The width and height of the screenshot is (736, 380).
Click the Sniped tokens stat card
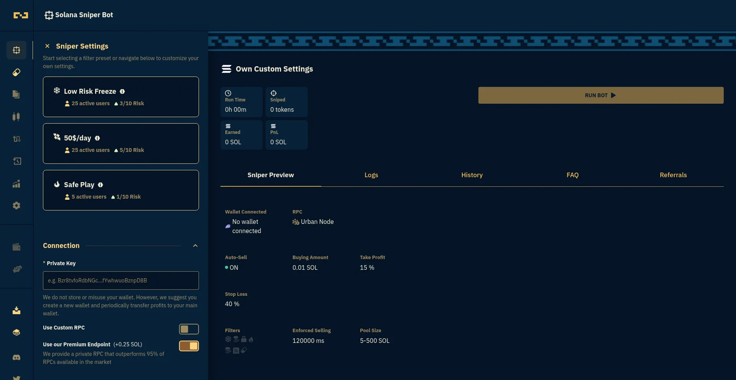coord(287,102)
